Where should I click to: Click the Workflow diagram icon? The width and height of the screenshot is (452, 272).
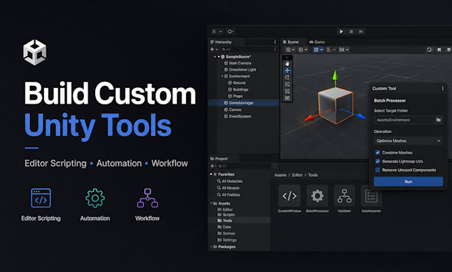pyautogui.click(x=148, y=198)
